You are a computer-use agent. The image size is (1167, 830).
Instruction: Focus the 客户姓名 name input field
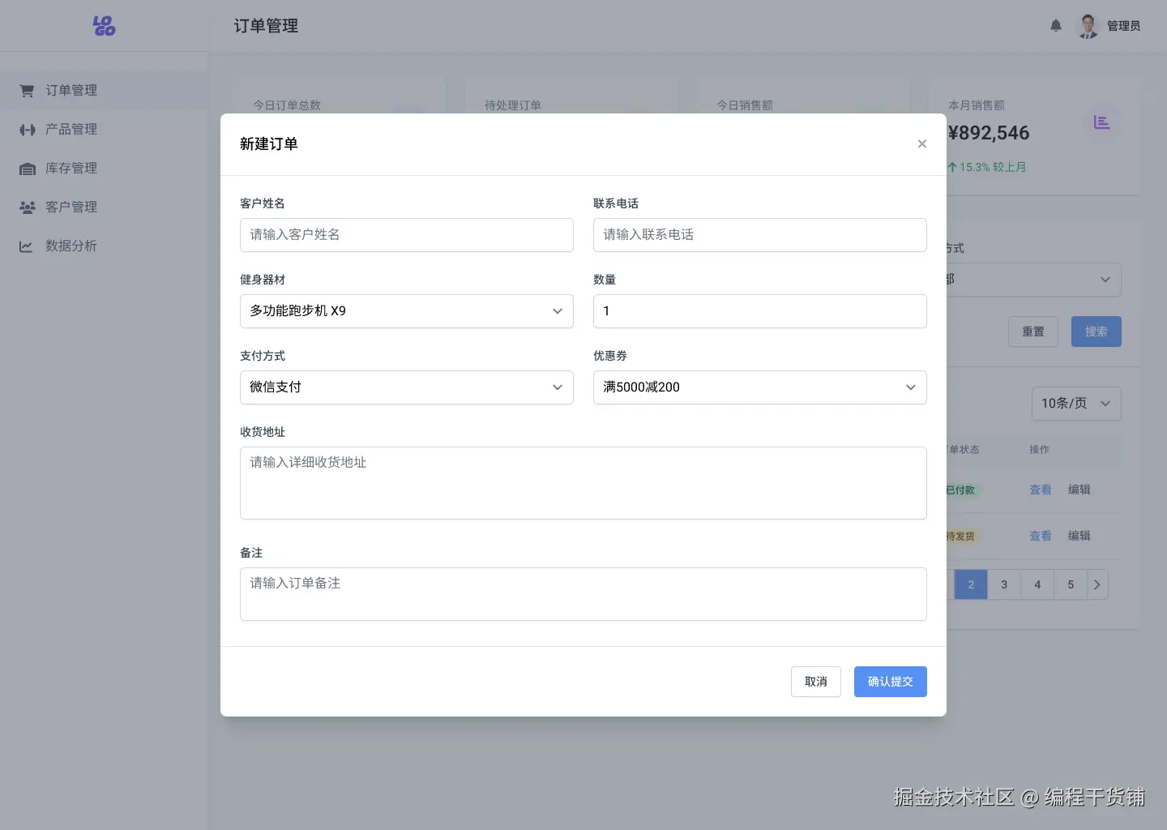tap(406, 235)
